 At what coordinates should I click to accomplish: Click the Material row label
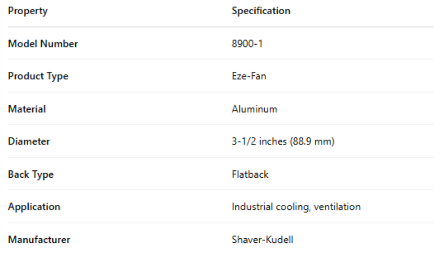pos(27,109)
